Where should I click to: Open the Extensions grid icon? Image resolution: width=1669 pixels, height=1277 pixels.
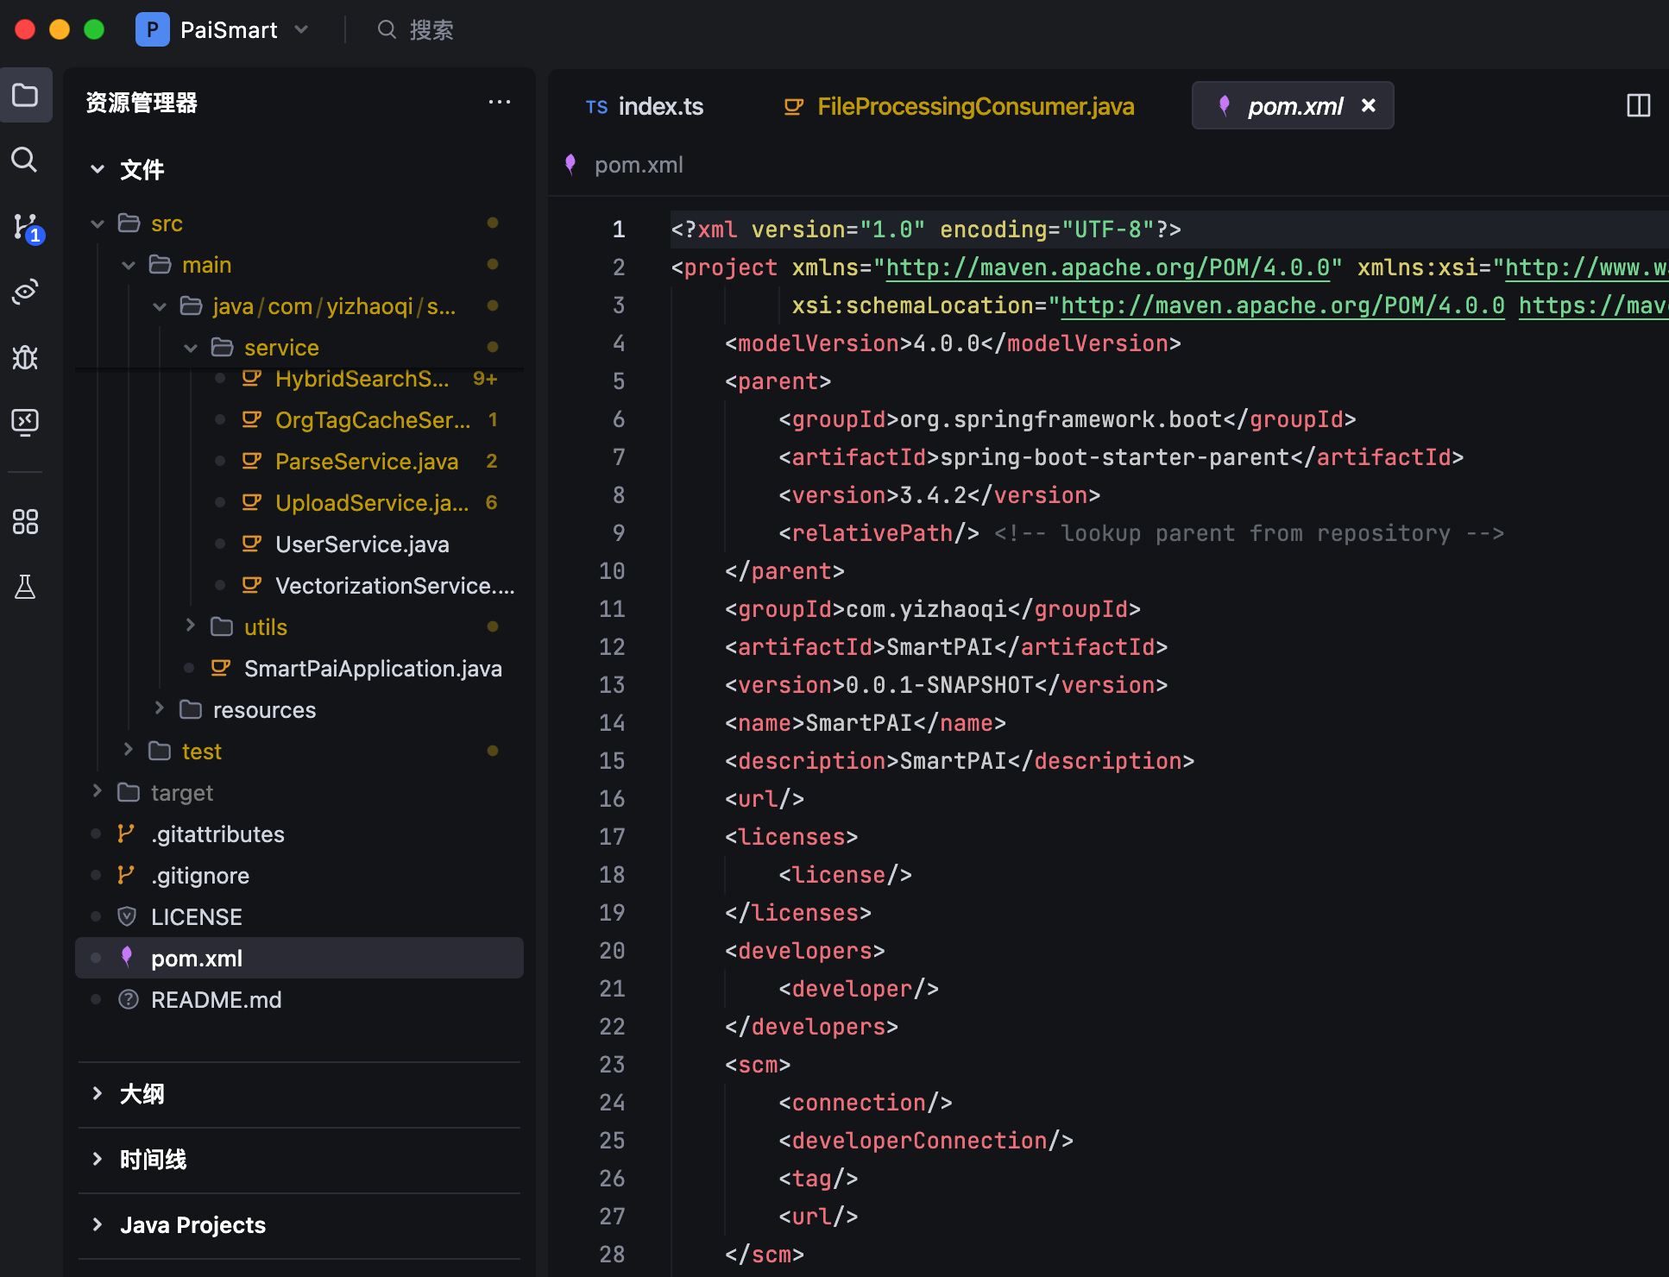[x=25, y=522]
